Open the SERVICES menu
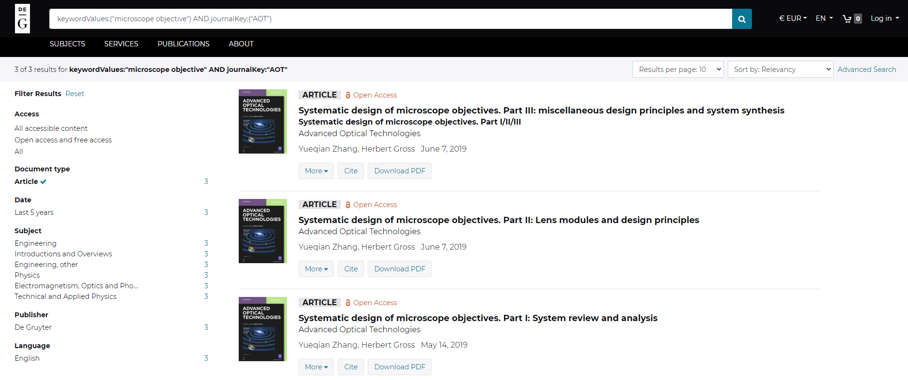 point(121,44)
